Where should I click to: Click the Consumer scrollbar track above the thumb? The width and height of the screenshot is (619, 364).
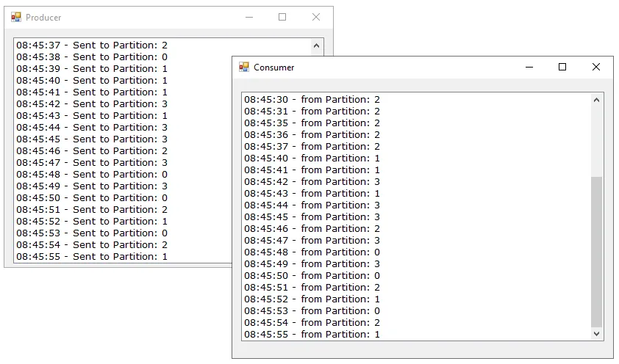[x=596, y=142]
